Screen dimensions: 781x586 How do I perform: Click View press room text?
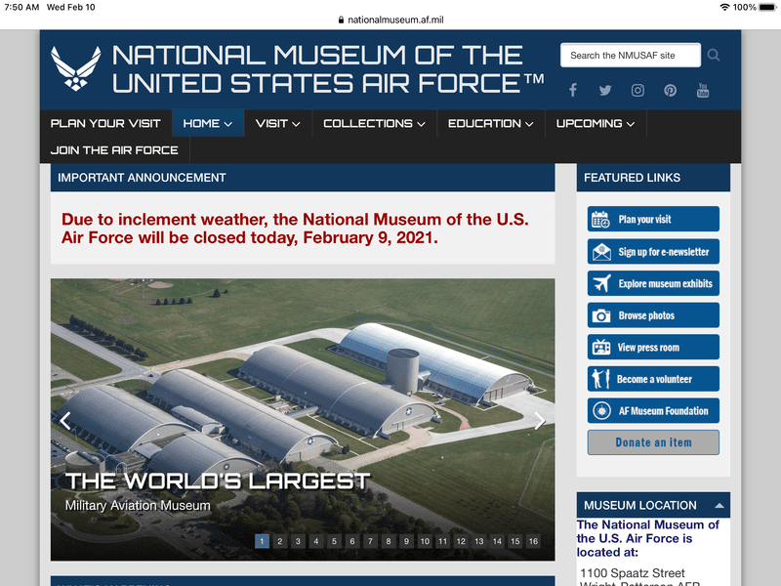tap(648, 348)
